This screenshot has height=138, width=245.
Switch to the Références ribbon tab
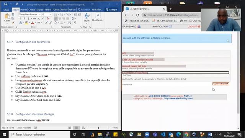[48, 10]
